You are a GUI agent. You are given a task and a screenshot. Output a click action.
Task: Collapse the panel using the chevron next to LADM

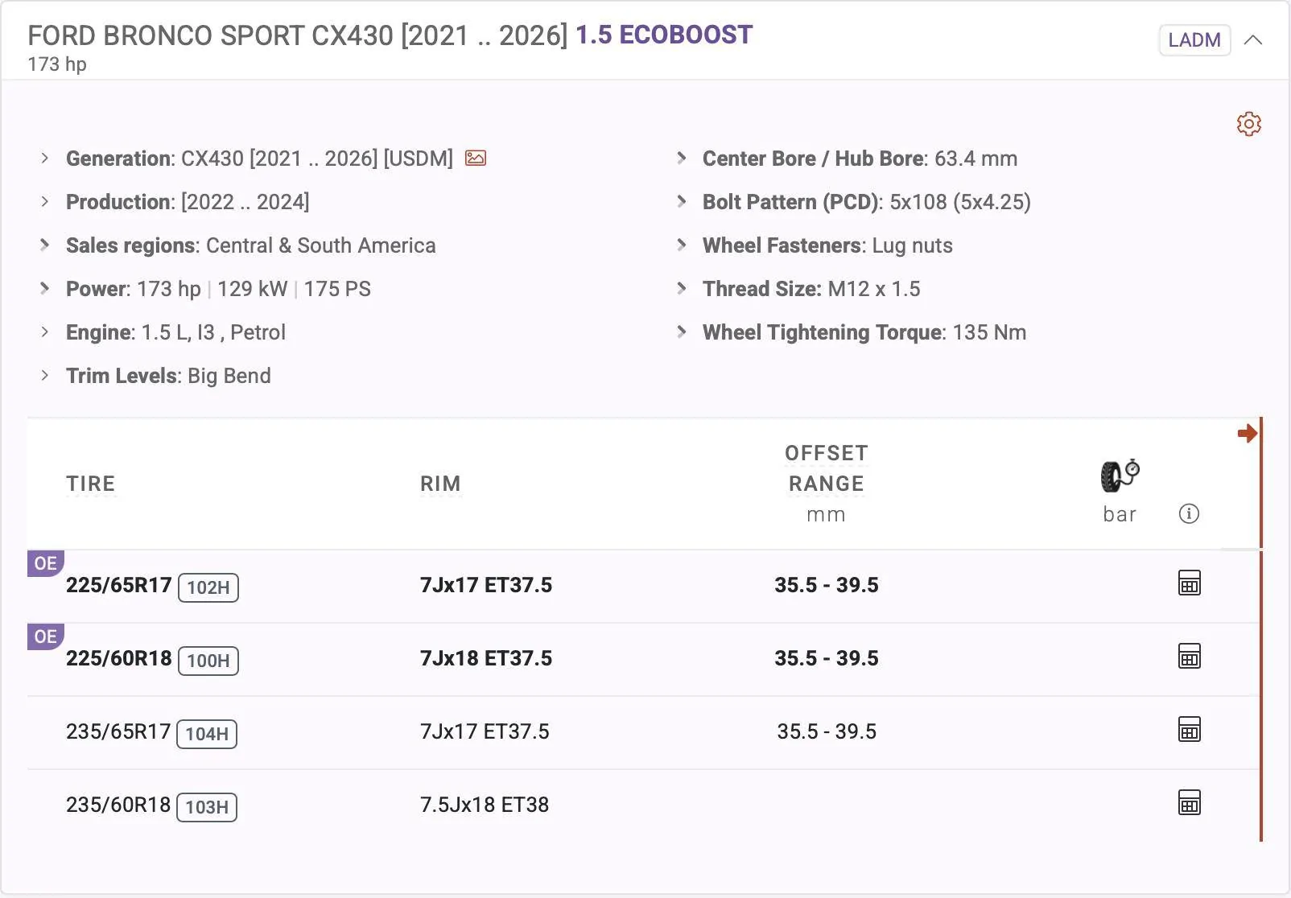click(x=1253, y=39)
